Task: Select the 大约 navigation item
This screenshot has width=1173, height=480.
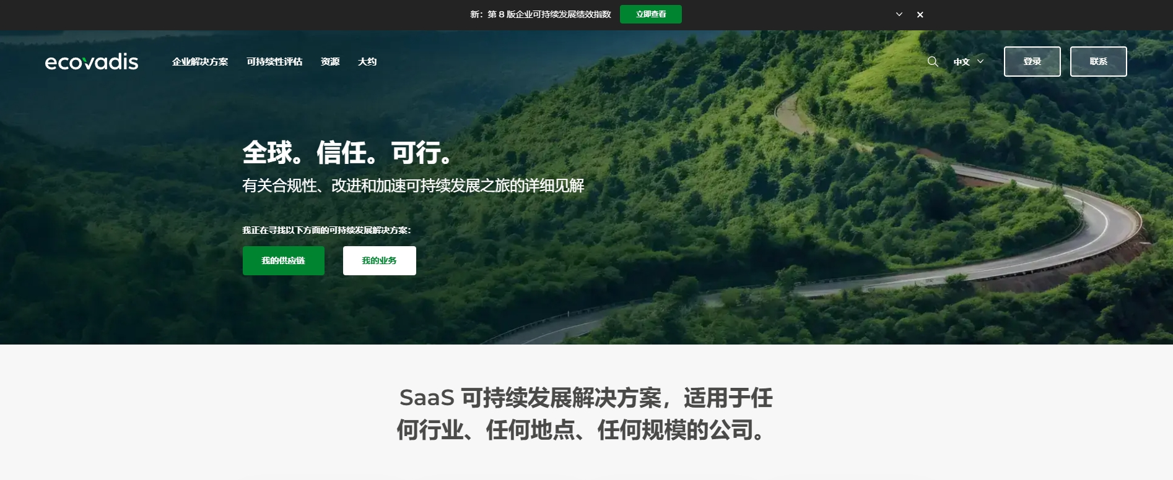Action: (x=367, y=61)
